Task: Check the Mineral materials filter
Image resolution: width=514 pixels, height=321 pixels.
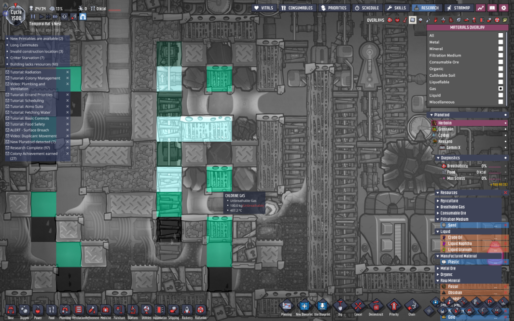Action: point(500,48)
